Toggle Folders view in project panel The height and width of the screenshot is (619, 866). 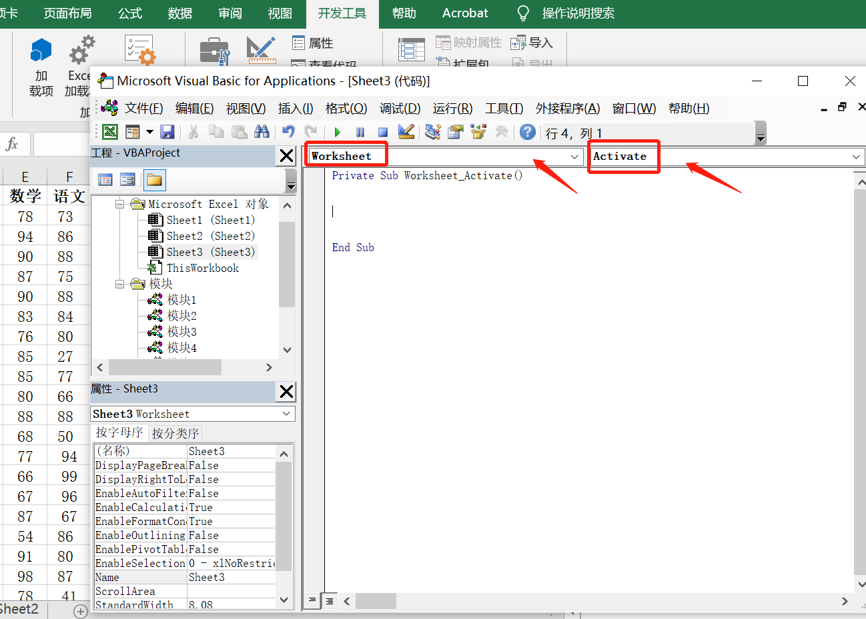[154, 180]
